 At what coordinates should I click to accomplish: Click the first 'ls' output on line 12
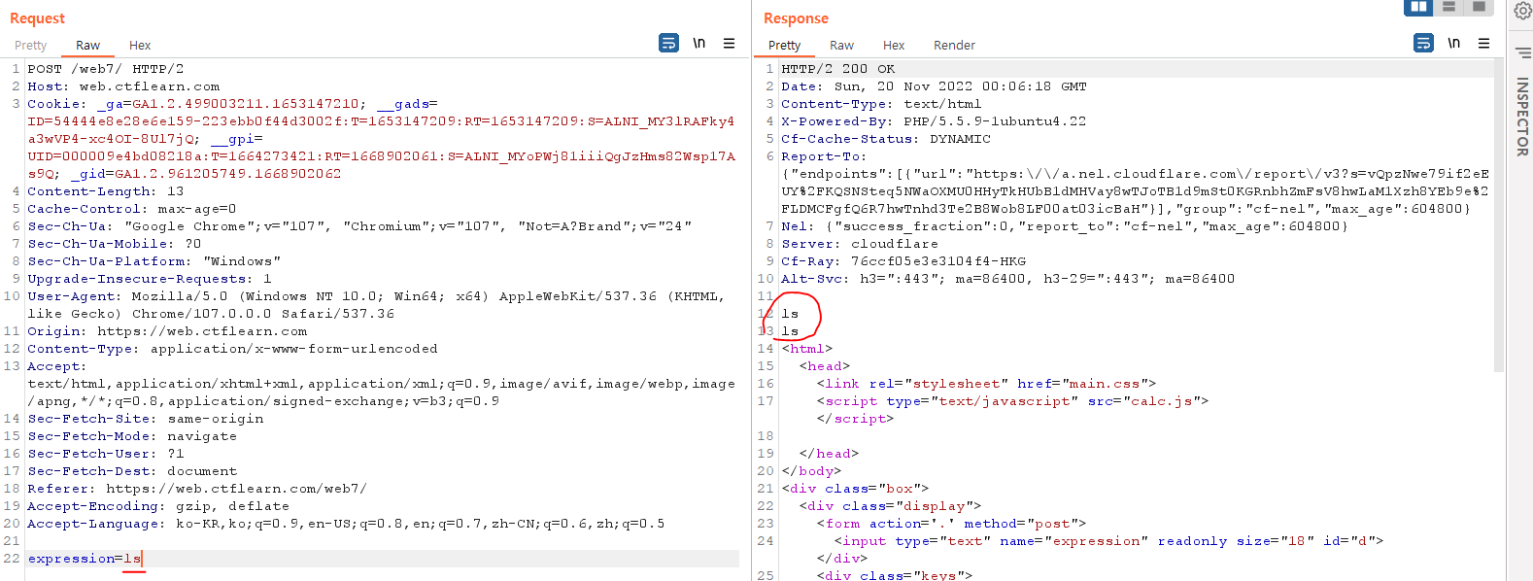(790, 314)
